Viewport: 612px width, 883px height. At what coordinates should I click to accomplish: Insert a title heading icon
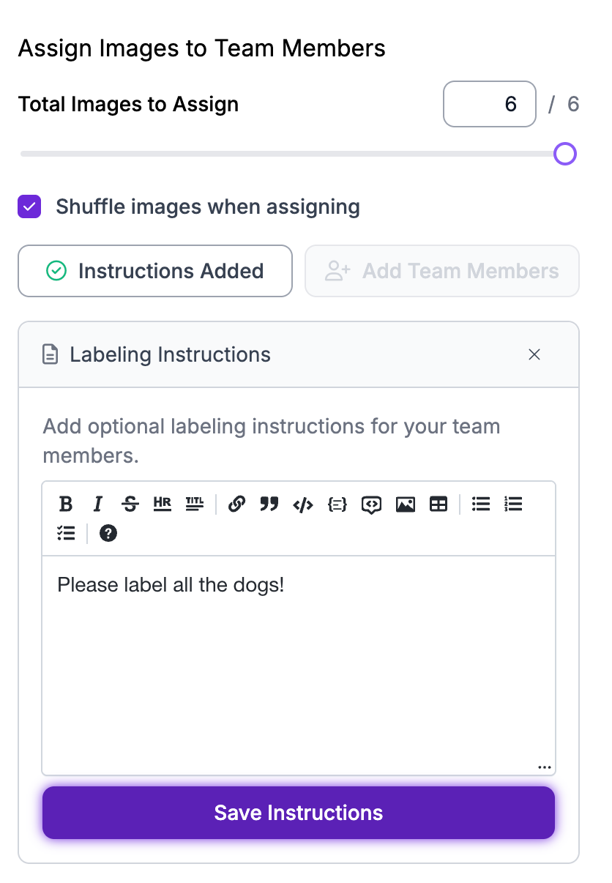point(195,504)
